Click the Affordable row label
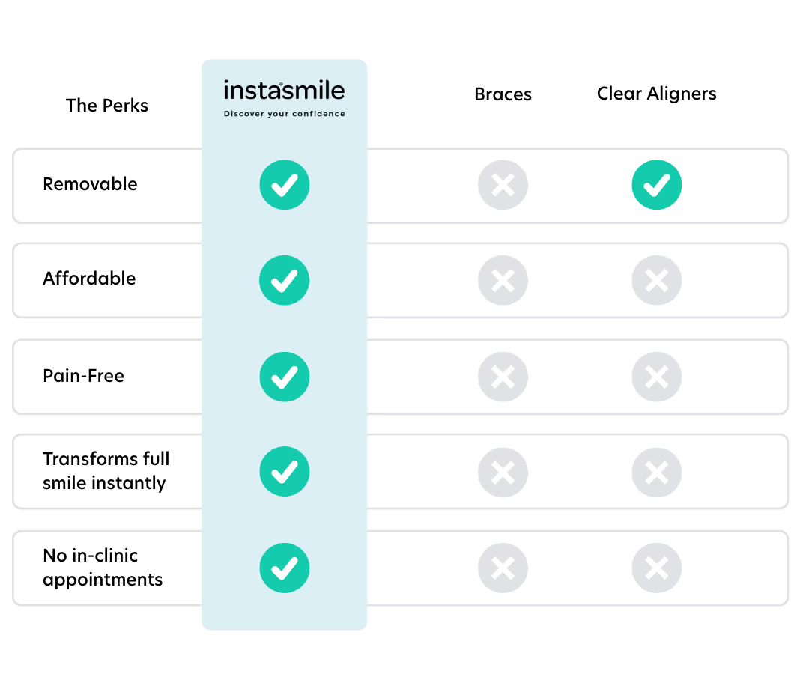Screen dimensions: 809x674 click(x=89, y=279)
